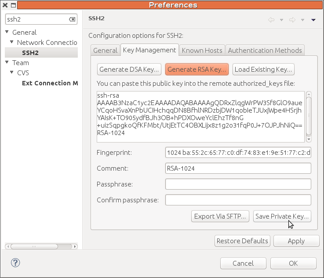Maximize the Preferences window

(14, 5)
